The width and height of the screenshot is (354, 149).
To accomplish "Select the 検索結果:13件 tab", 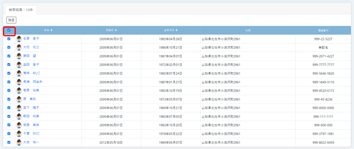I will coord(21,10).
